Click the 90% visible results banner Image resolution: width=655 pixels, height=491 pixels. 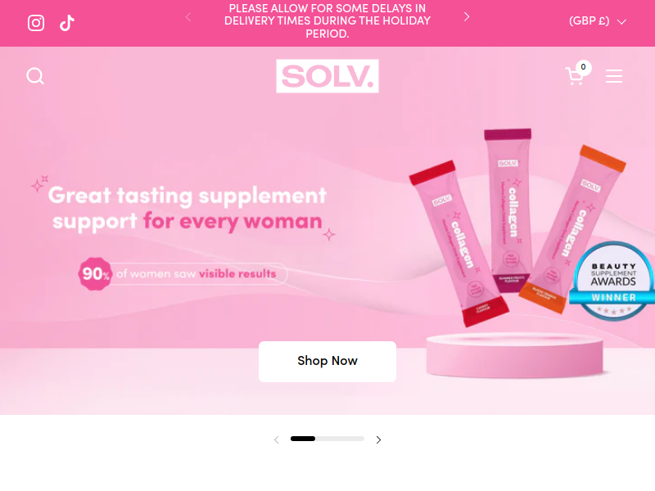tap(183, 274)
